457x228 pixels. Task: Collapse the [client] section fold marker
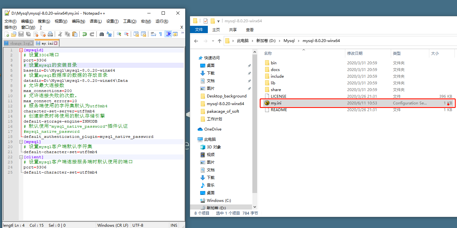(x=21, y=157)
